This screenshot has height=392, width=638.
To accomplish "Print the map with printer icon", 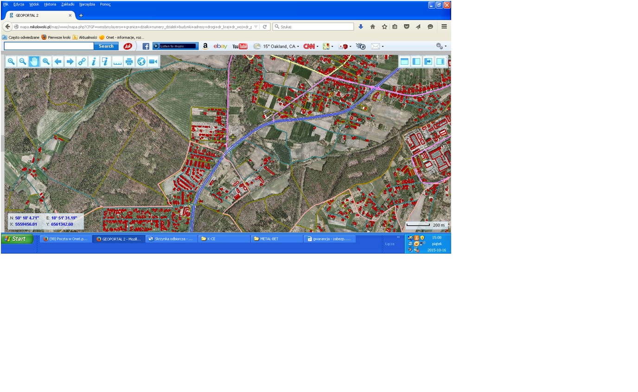I will [129, 62].
